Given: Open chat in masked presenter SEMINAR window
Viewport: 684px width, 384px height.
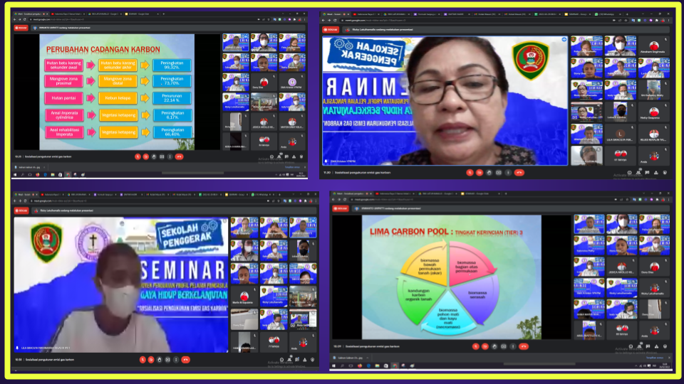Looking at the screenshot, I should coord(297,360).
